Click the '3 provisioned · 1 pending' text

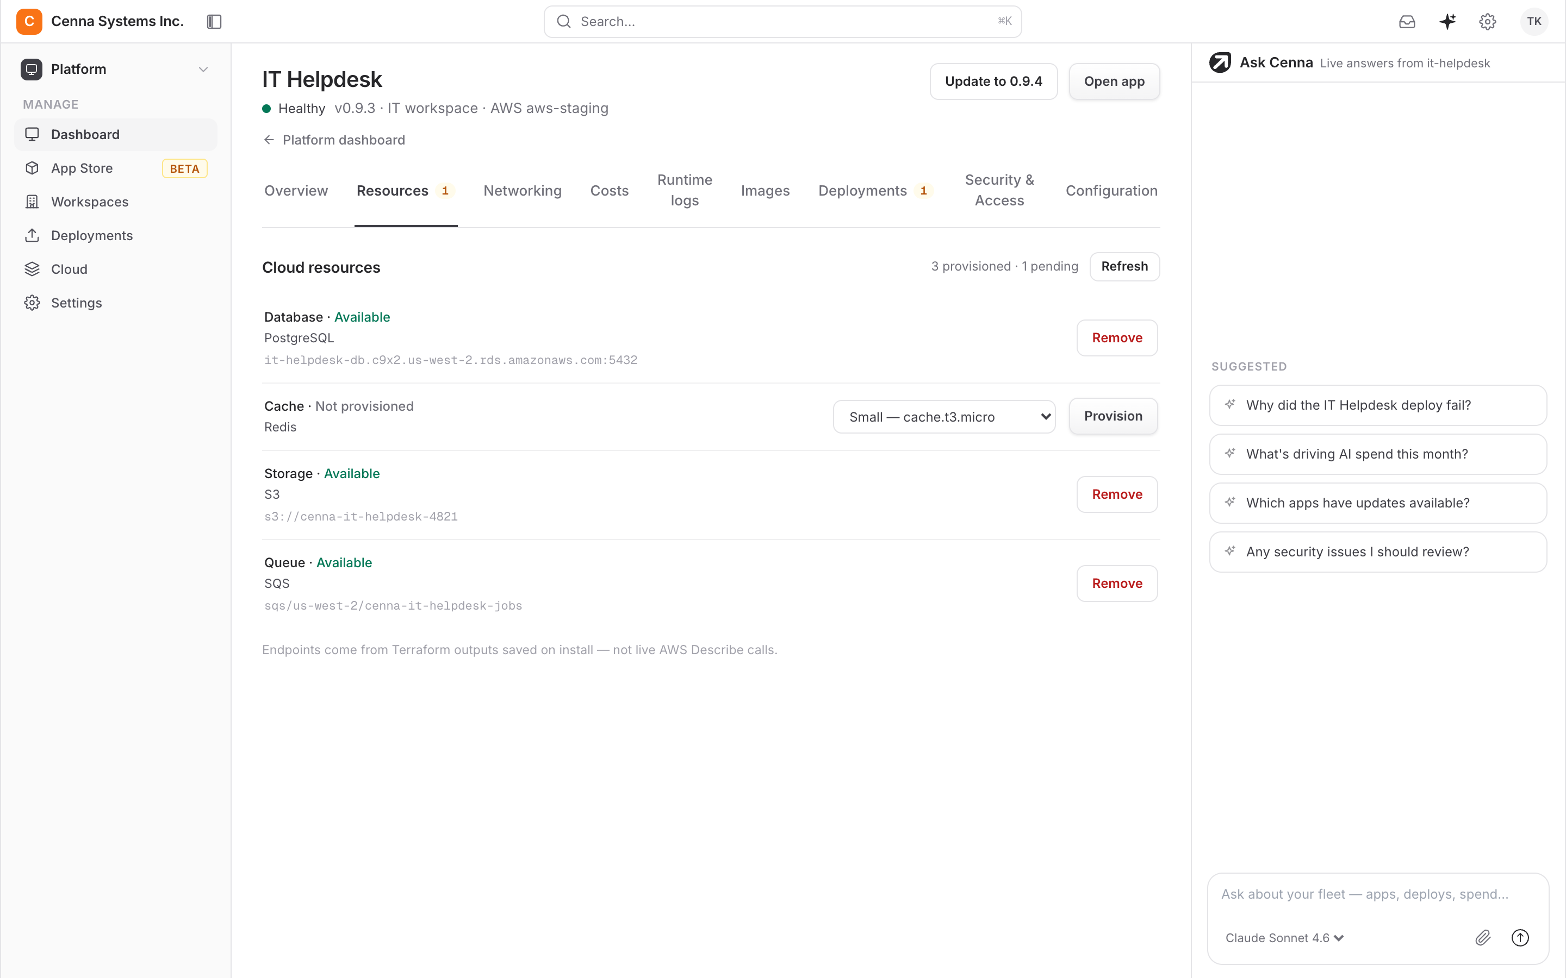pyautogui.click(x=1004, y=266)
